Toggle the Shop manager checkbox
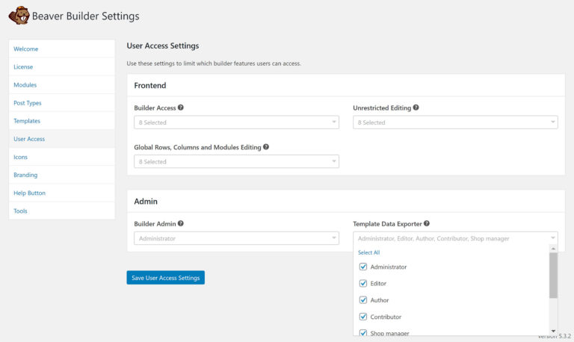 click(363, 333)
